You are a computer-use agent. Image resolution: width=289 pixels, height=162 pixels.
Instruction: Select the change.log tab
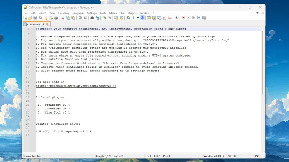click(x=34, y=24)
